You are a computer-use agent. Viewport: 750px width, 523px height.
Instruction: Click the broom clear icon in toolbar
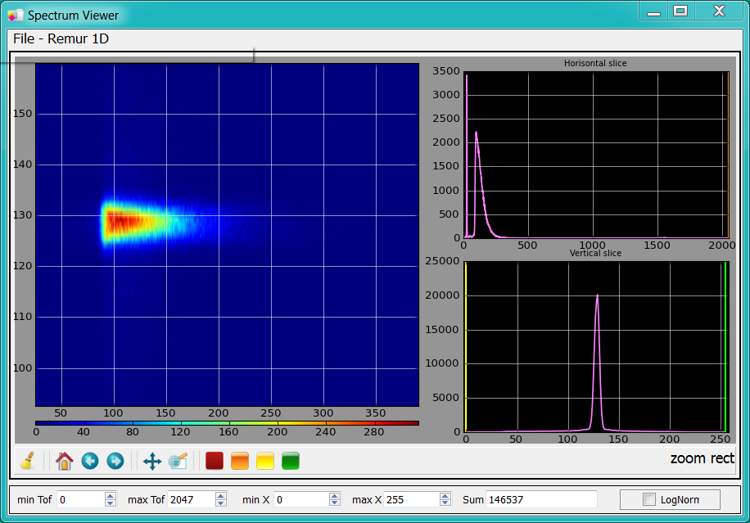click(x=27, y=461)
